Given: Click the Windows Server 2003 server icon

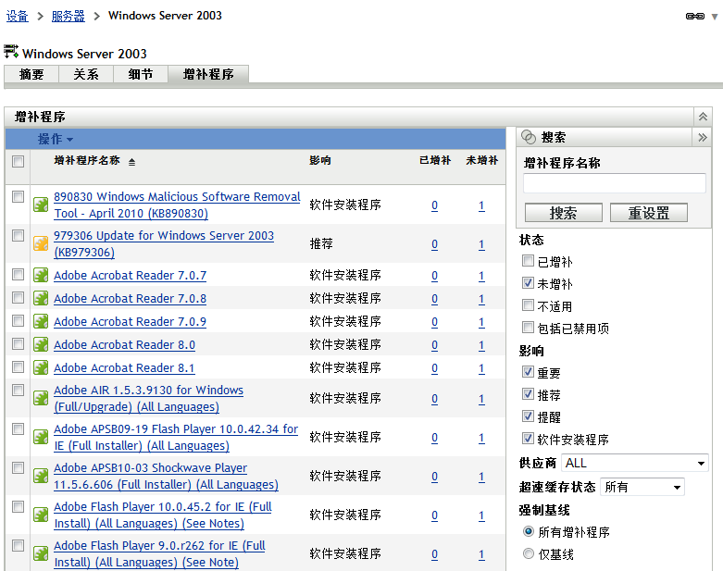Looking at the screenshot, I should 11,52.
